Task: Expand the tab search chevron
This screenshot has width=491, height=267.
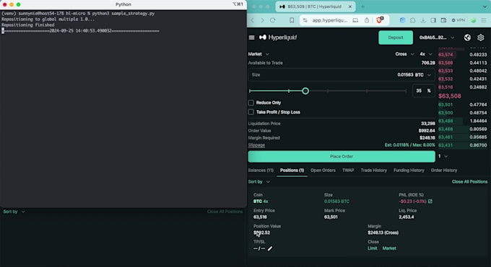Action: coord(485,6)
